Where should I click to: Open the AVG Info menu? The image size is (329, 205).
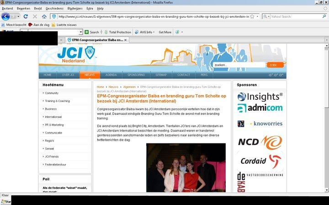pyautogui.click(x=144, y=32)
